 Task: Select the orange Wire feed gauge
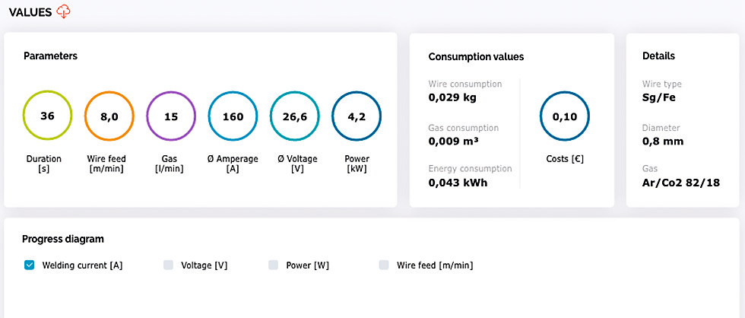(x=109, y=116)
